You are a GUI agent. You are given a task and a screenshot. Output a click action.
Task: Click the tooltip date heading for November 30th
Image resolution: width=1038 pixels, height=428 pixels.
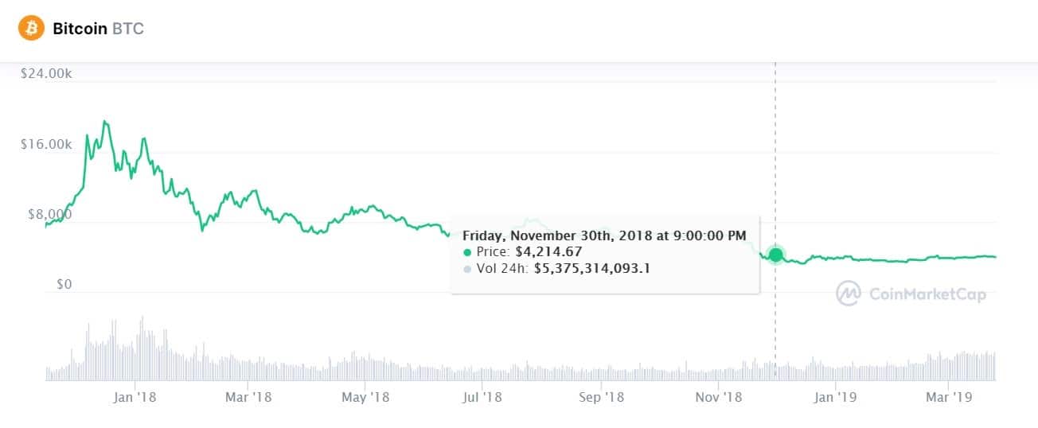[x=604, y=235]
